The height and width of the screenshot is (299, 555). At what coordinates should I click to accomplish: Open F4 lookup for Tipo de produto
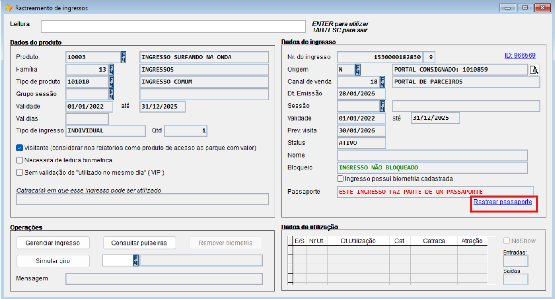(111, 82)
